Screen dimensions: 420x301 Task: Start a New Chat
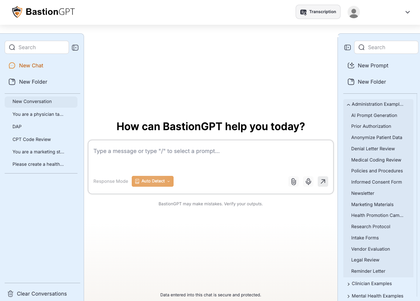(x=26, y=65)
